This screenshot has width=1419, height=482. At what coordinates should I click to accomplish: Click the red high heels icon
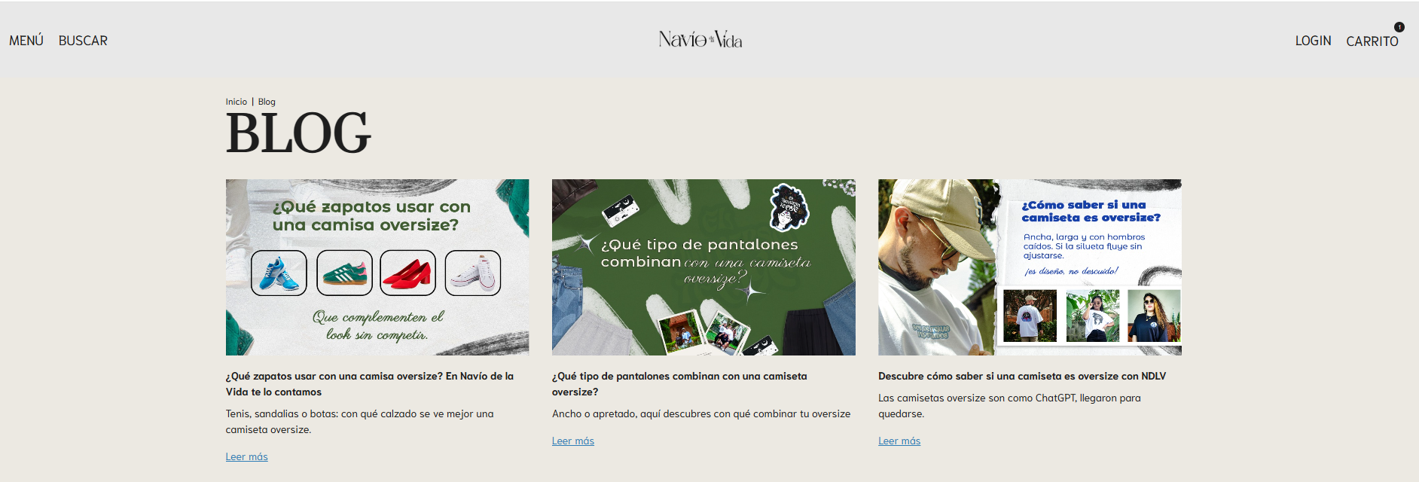tap(407, 273)
